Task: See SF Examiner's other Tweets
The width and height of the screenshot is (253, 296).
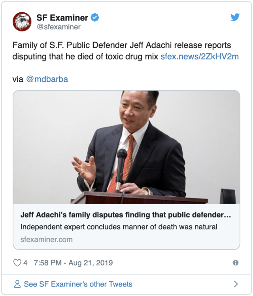Action: [x=78, y=284]
